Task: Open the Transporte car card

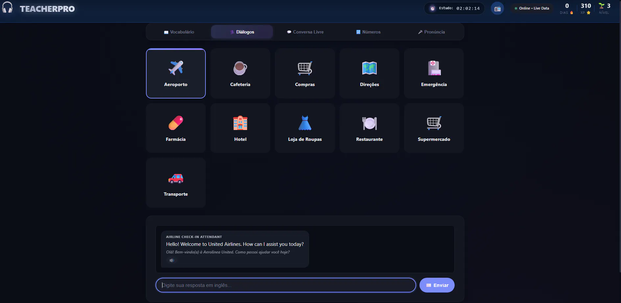Action: point(176,183)
